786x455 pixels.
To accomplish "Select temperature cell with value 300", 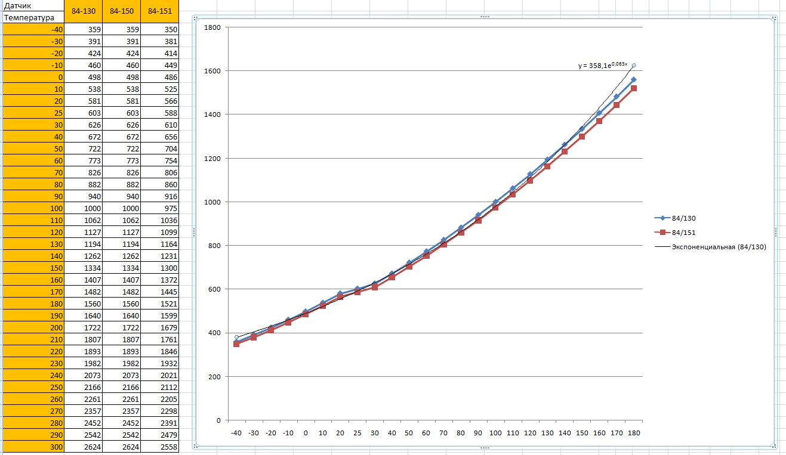I will click(x=33, y=447).
